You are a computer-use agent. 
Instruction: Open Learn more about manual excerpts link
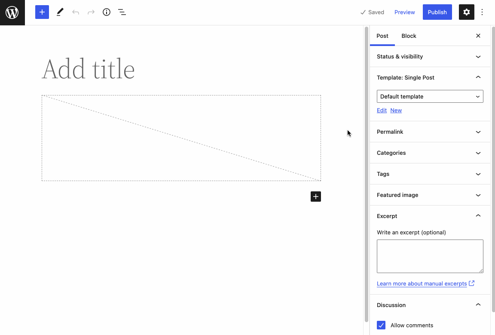[422, 284]
